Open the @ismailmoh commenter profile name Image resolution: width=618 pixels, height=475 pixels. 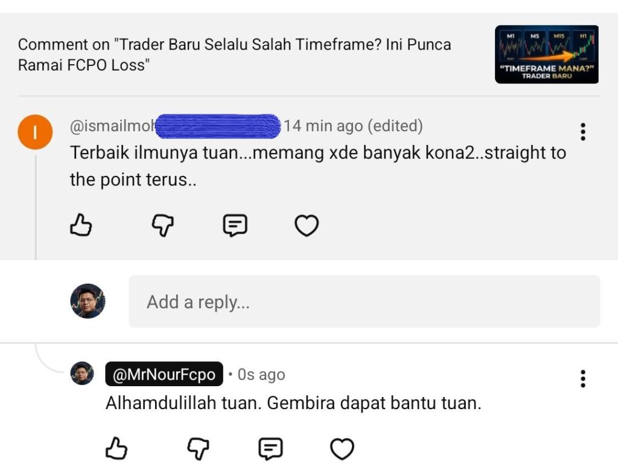[113, 126]
